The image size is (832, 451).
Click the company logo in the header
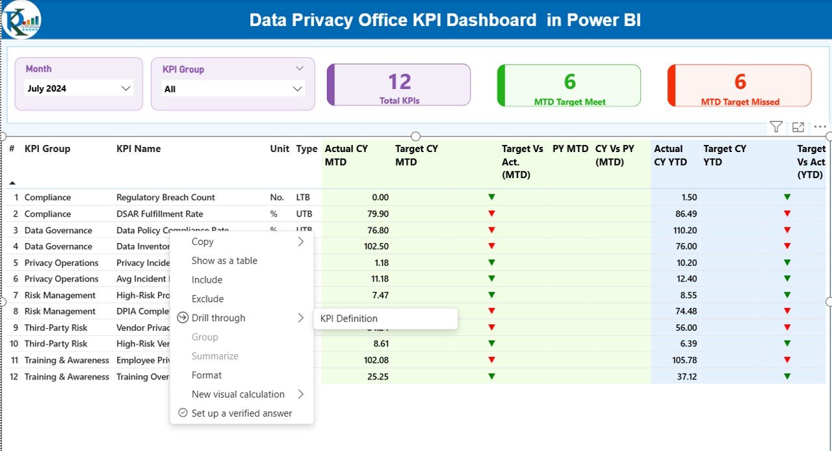pos(21,19)
